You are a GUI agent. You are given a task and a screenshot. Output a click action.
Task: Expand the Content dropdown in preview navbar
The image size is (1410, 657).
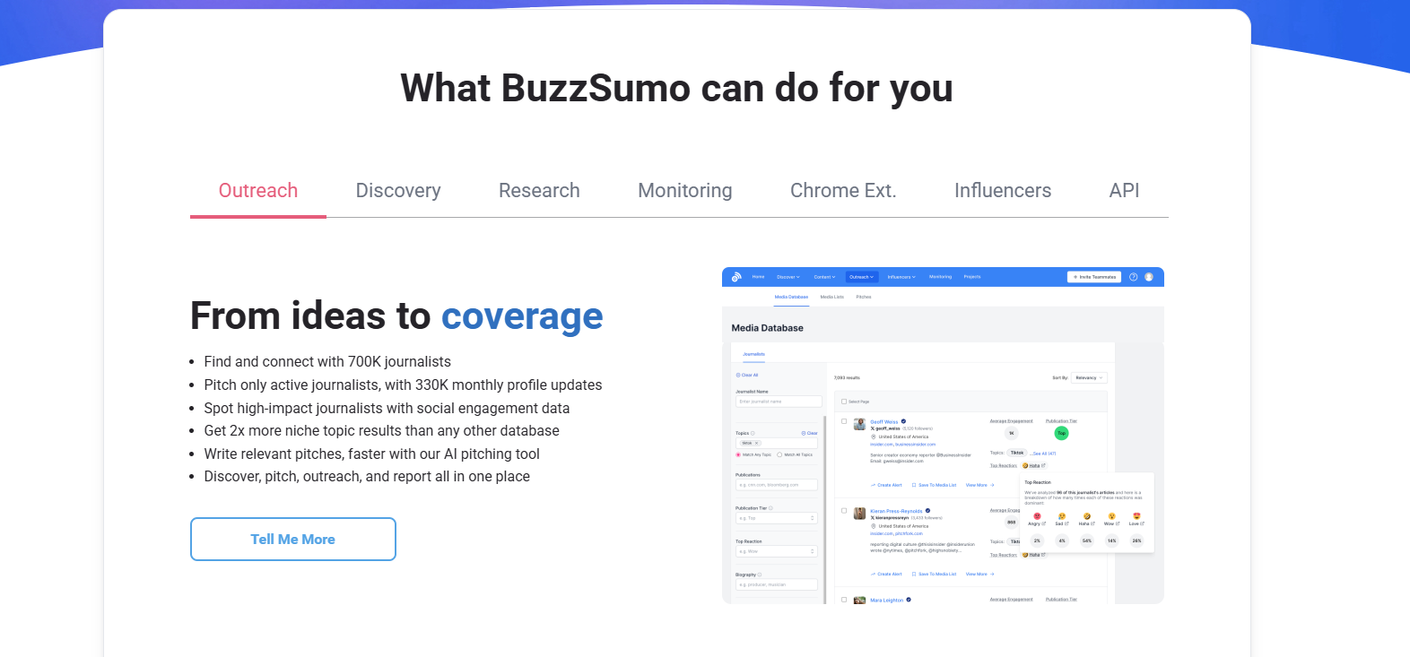coord(824,277)
